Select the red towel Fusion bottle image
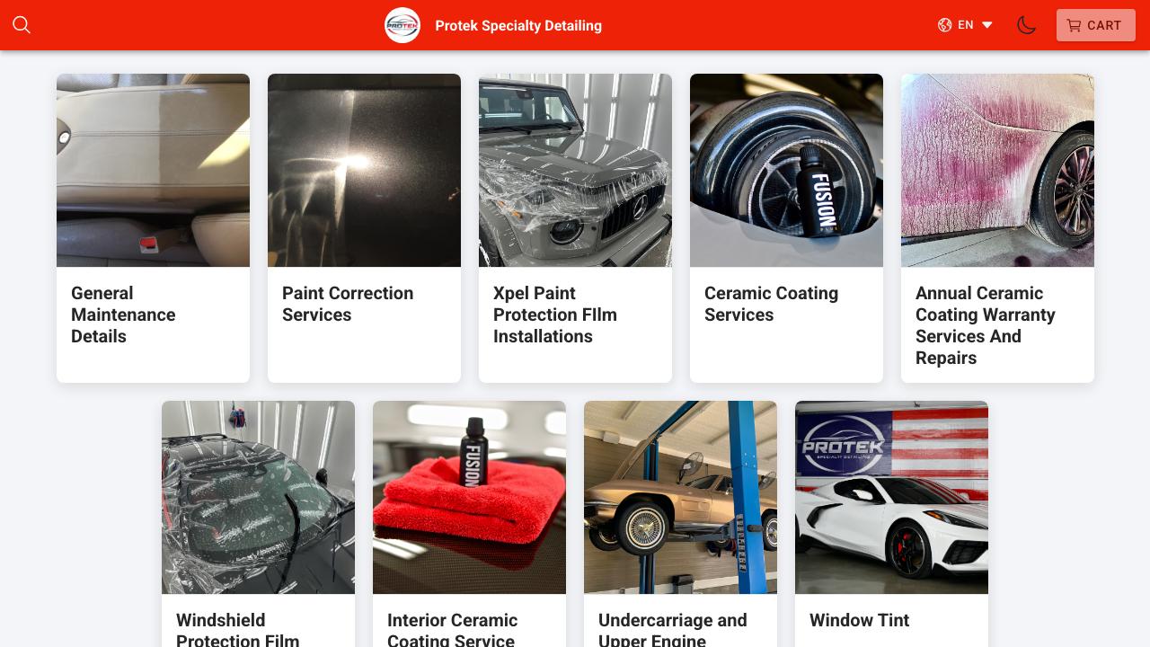The width and height of the screenshot is (1150, 647). [x=469, y=497]
